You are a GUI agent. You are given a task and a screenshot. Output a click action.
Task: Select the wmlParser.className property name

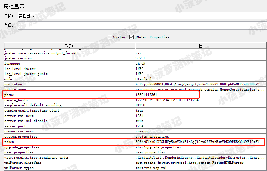tap(23, 163)
